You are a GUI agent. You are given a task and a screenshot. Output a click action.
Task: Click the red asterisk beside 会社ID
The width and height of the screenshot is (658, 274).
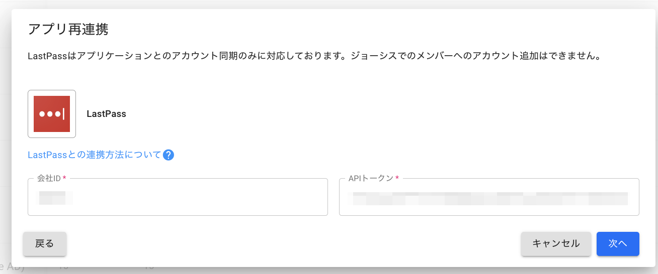point(64,179)
